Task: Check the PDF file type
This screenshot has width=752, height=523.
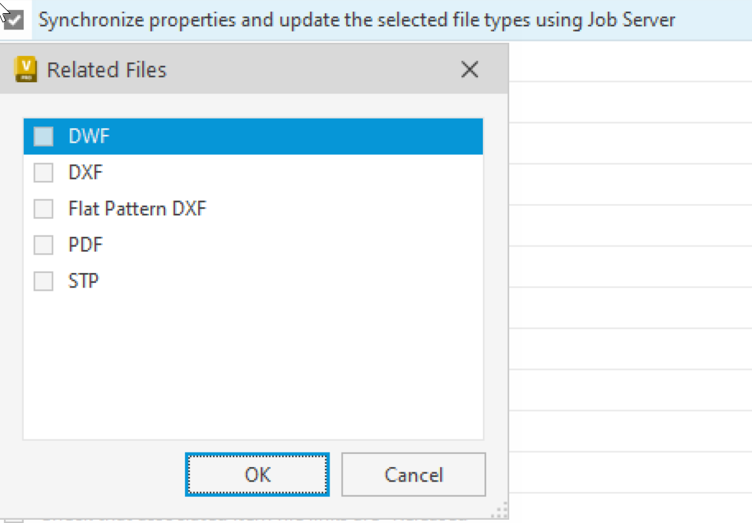Action: click(x=43, y=244)
